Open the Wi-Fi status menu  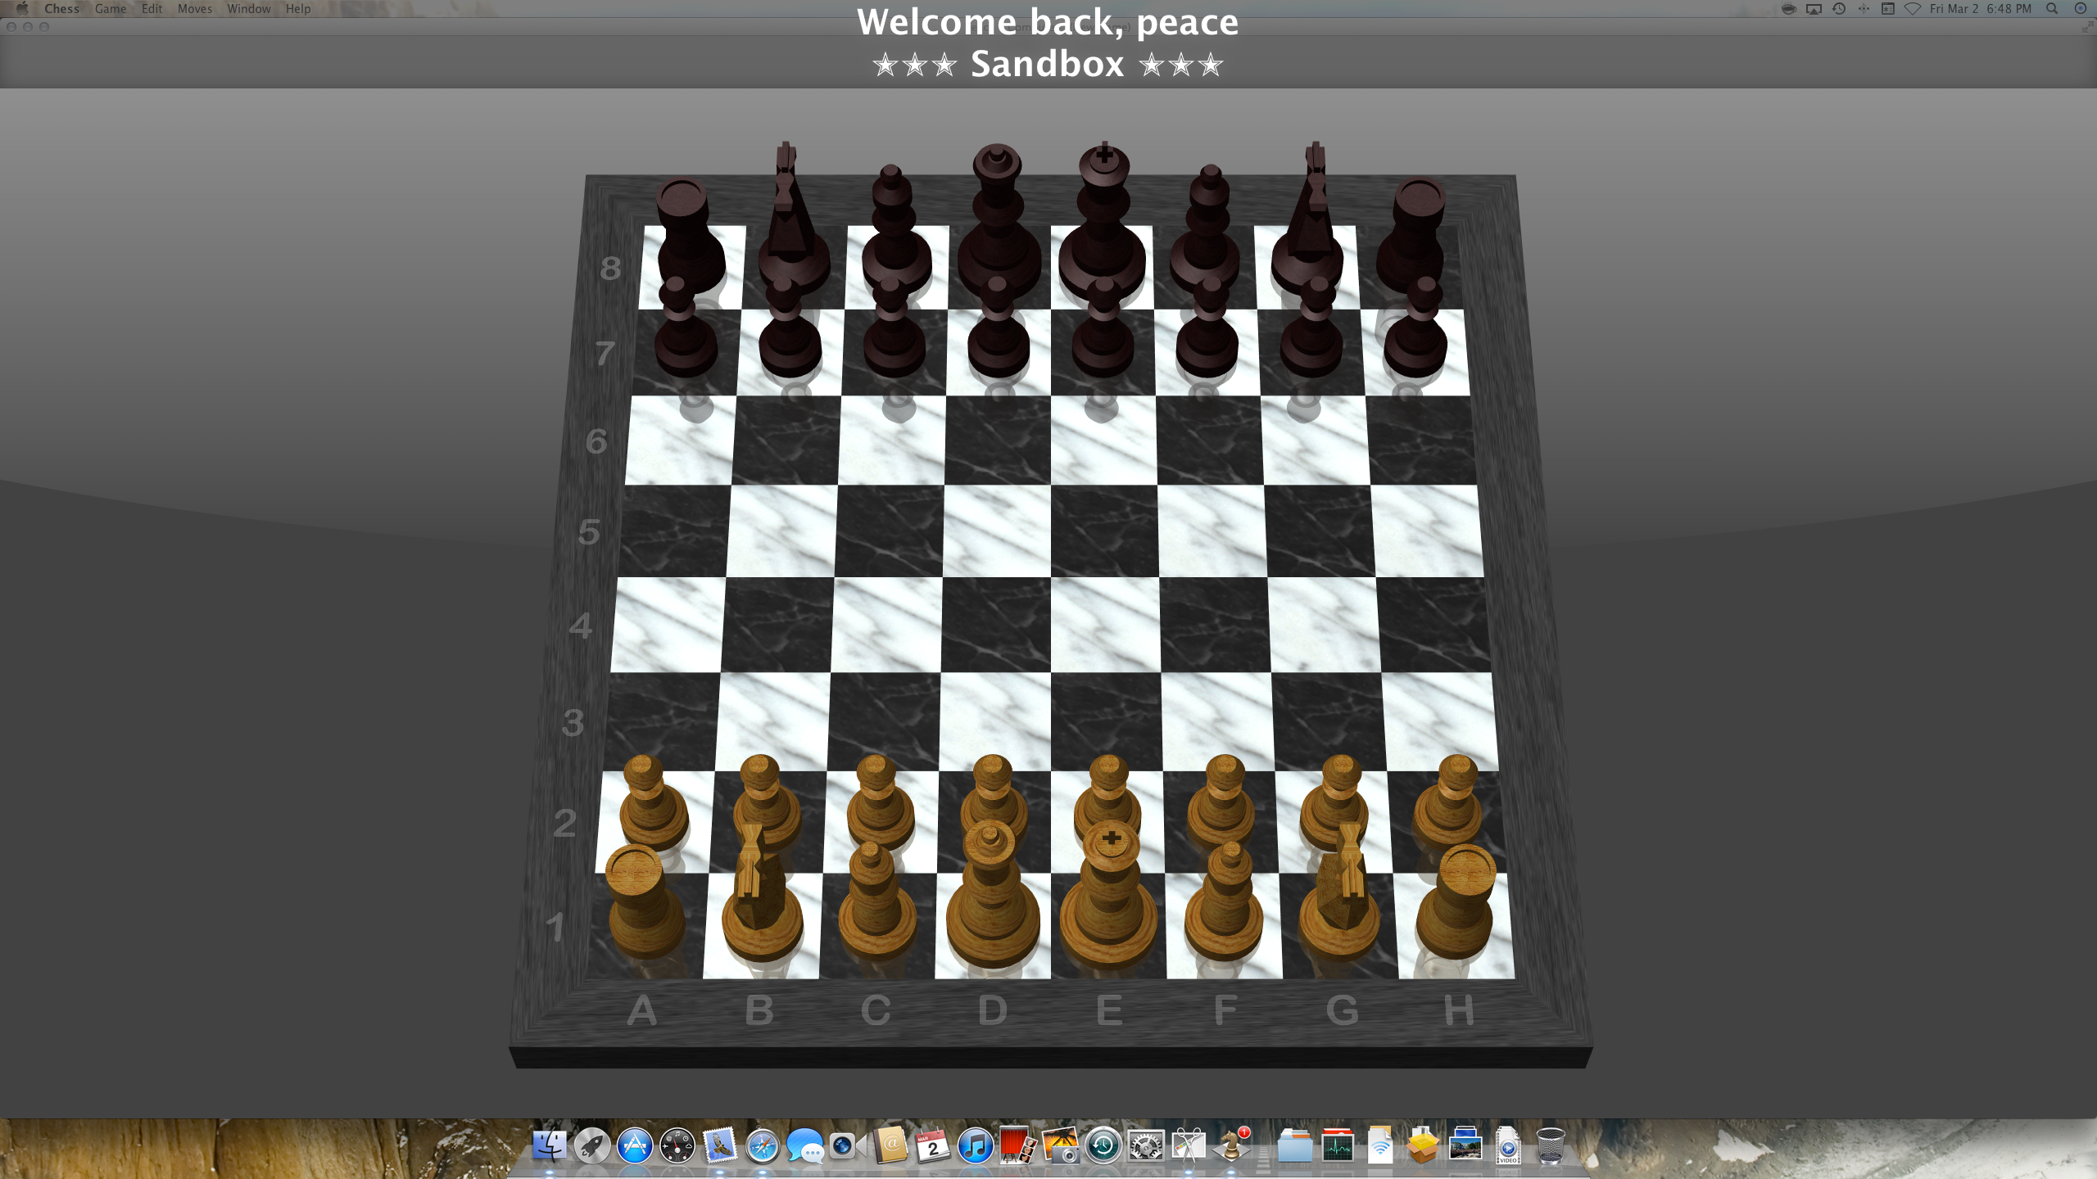click(1913, 9)
